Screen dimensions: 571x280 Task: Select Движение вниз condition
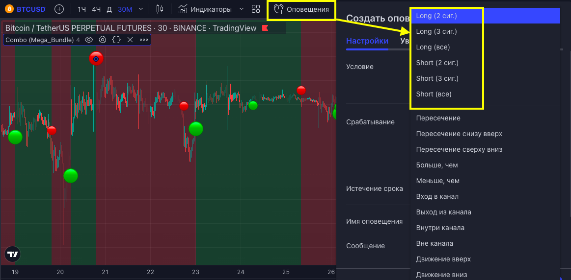pos(485,275)
